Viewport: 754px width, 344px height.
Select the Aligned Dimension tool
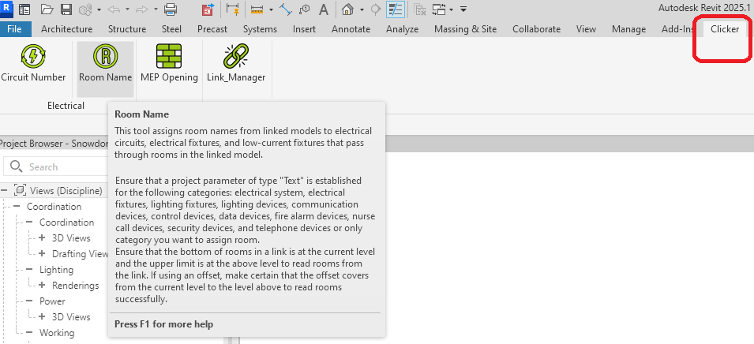coord(233,9)
